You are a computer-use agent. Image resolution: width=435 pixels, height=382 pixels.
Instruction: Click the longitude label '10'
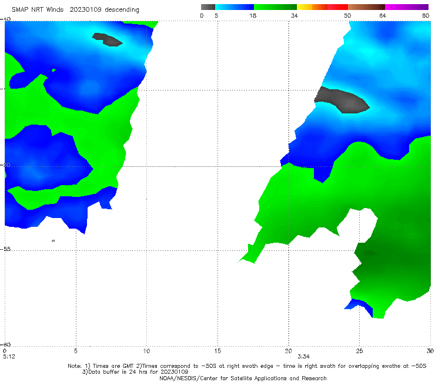click(x=146, y=351)
